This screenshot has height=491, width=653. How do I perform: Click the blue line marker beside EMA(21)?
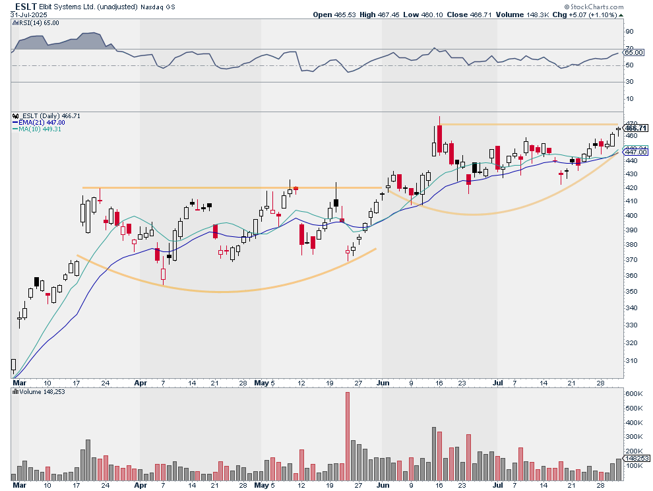tap(15, 123)
